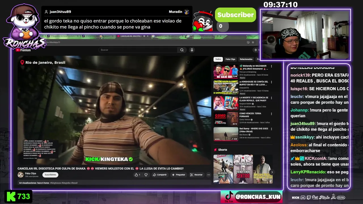The height and width of the screenshot is (204, 363).
Task: Bookmark page with the star icon
Action: (x=253, y=42)
